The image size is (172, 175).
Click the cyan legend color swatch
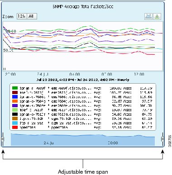click(15, 123)
